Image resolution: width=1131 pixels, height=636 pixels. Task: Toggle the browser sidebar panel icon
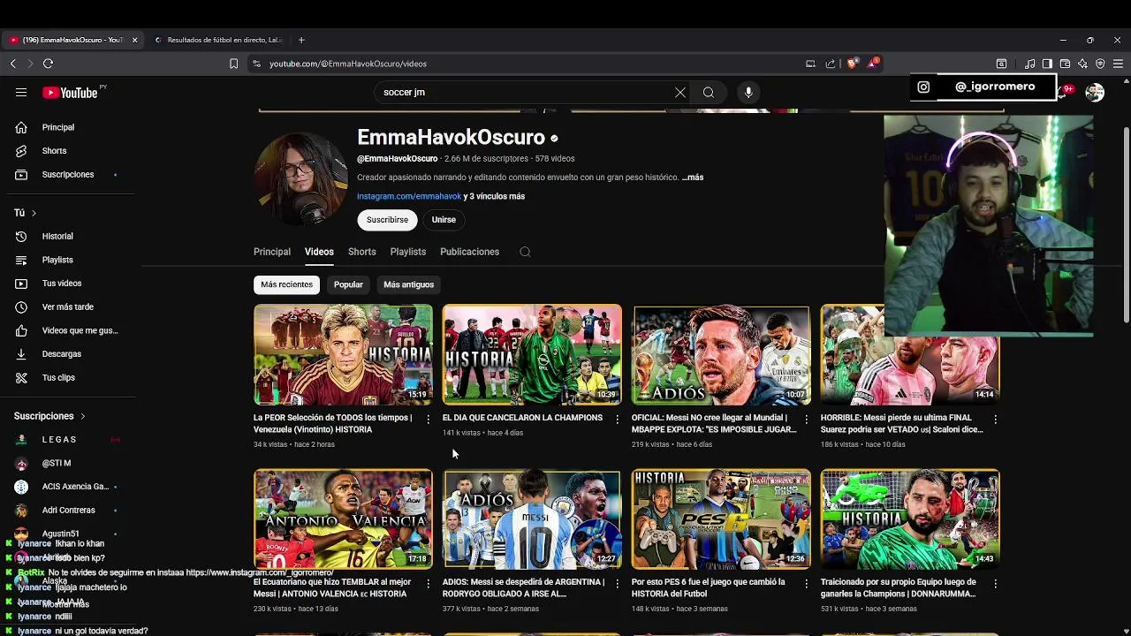click(x=1047, y=64)
